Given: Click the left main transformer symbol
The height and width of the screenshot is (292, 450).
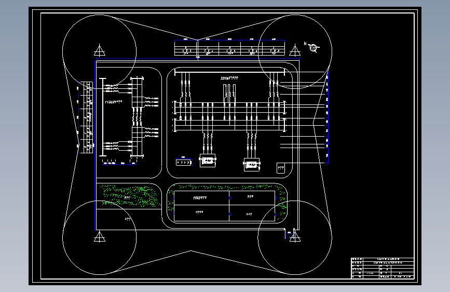Looking at the screenshot, I should point(208,161).
